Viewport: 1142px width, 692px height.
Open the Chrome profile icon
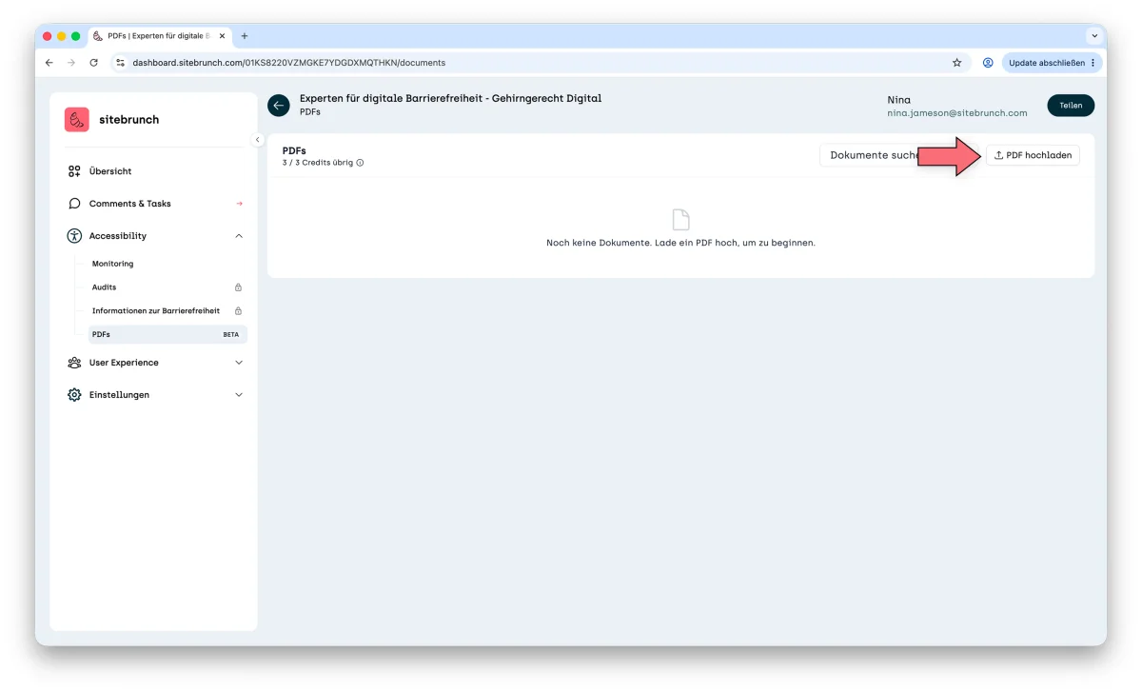tap(988, 63)
